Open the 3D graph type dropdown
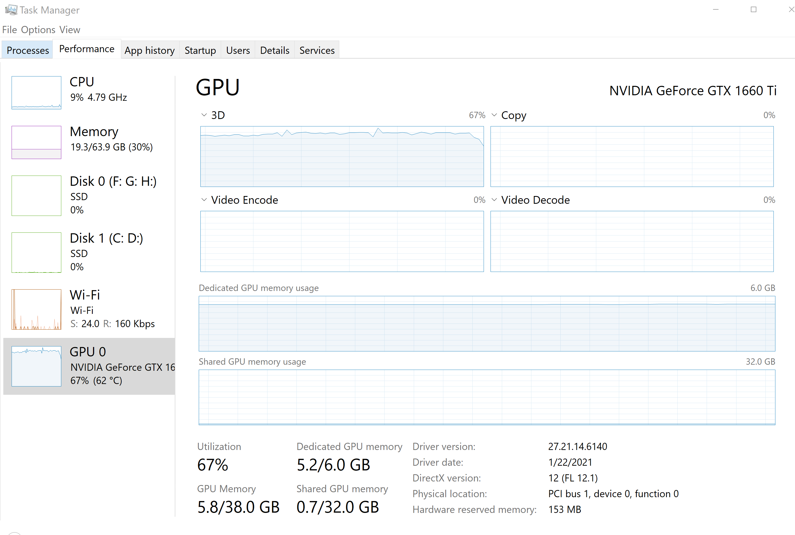795x535 pixels. pos(204,115)
